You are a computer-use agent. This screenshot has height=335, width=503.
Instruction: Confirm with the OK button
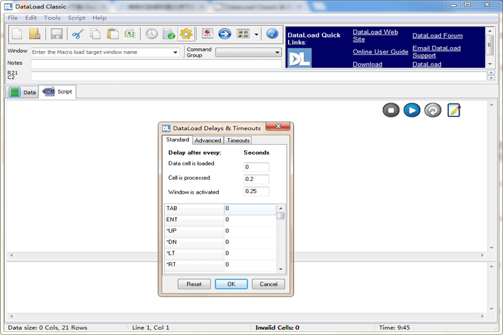231,284
